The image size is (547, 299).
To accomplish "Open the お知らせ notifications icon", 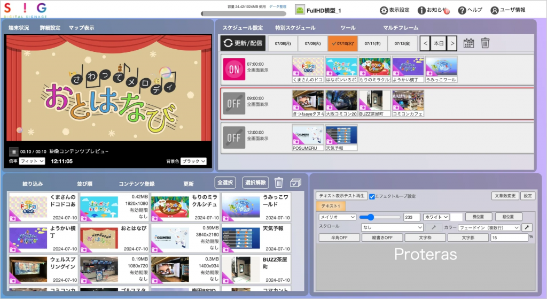I will [x=421, y=11].
